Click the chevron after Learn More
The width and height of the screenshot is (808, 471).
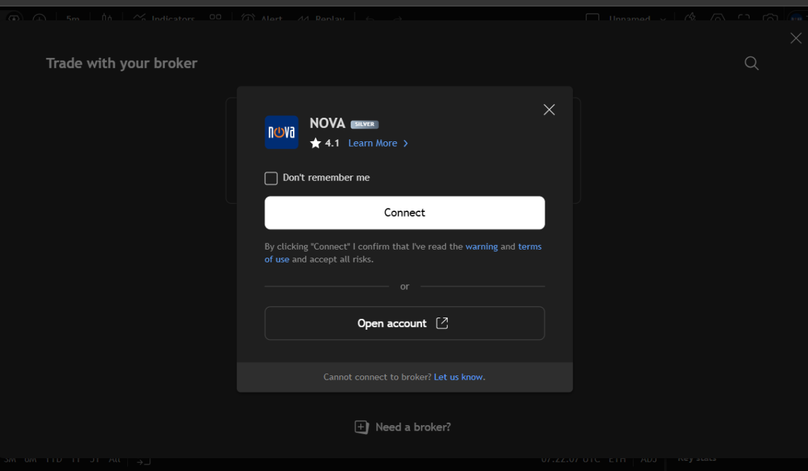(x=405, y=143)
